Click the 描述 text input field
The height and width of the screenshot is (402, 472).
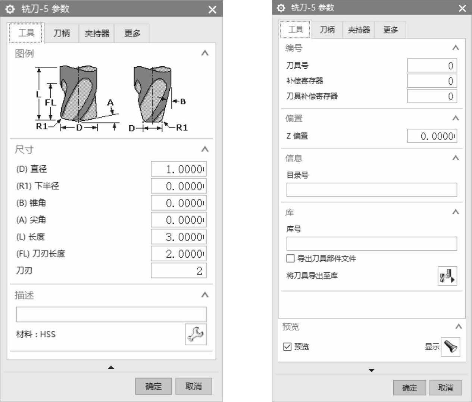point(111,314)
